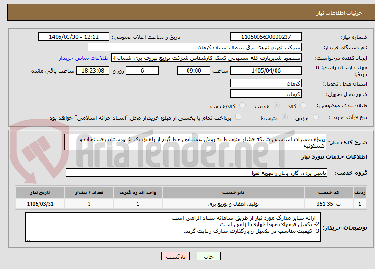The width and height of the screenshot is (375, 269).
Task: Click the اطلاعات خدمات مورد نیاز section heading
Action: click(x=334, y=157)
